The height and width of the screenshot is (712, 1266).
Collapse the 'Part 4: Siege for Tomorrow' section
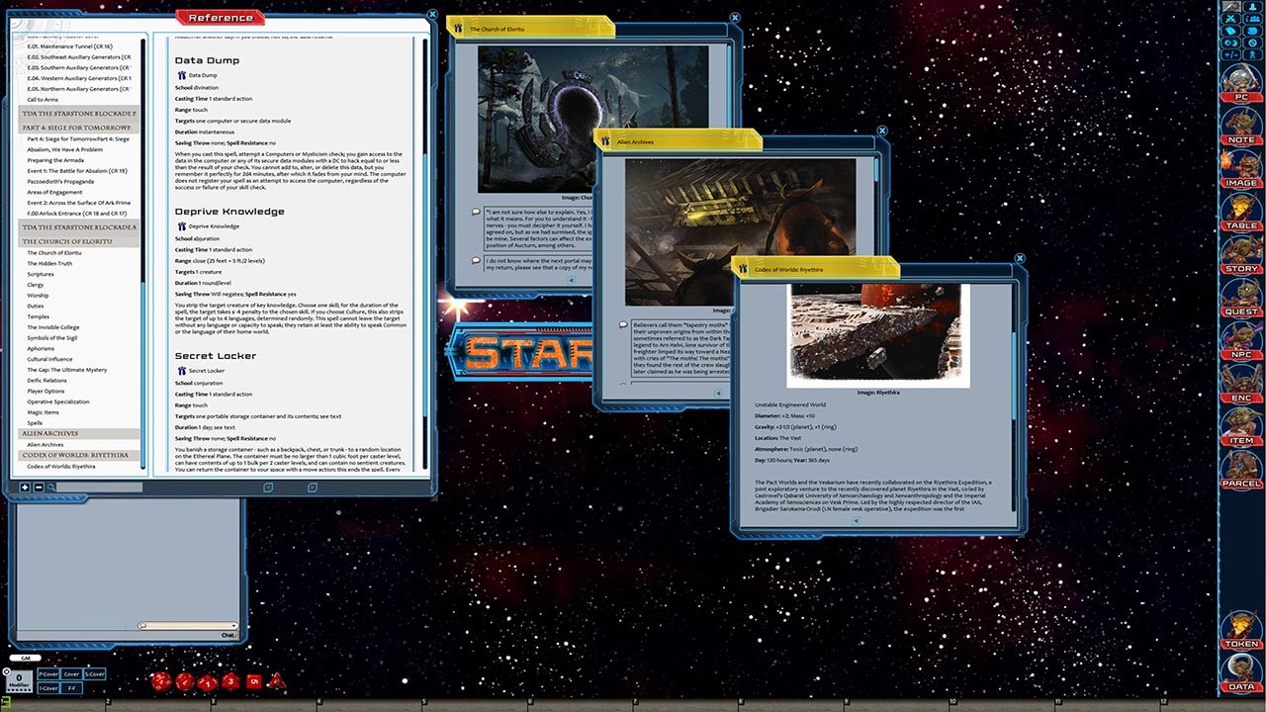(78, 128)
